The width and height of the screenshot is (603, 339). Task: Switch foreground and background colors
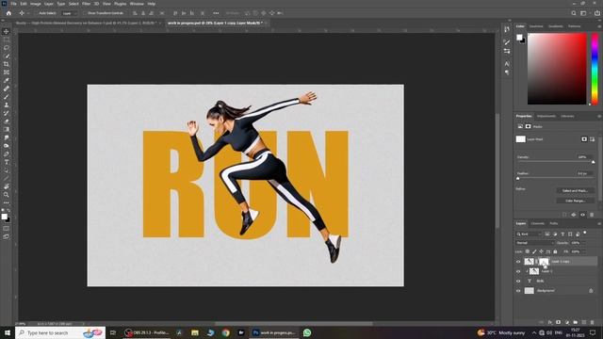point(8,211)
